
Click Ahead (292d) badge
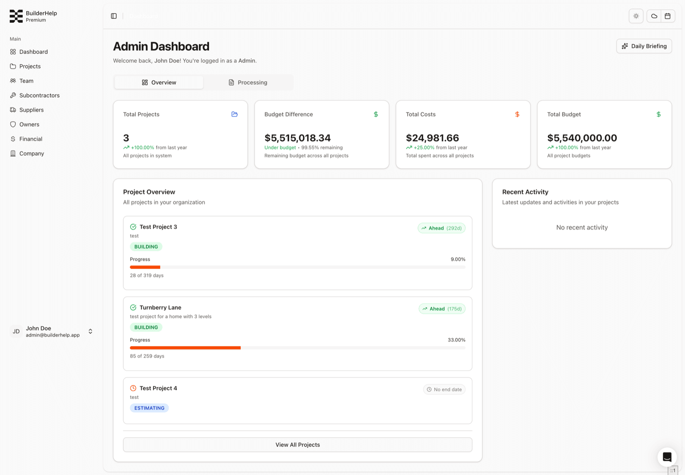pyautogui.click(x=441, y=228)
